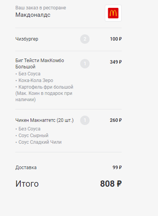Click the 808 ₽ total amount
Screen dimensions: 158x216
click(111, 184)
